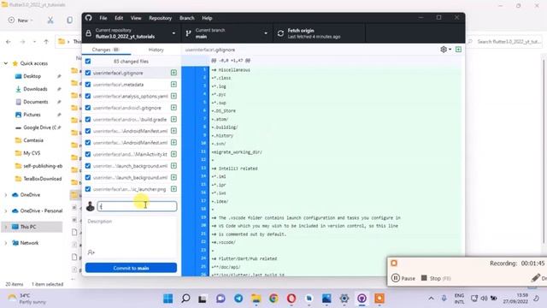Viewport: 547px width, 308px height.
Task: Open Chrome from the taskbar
Action: 273,299
